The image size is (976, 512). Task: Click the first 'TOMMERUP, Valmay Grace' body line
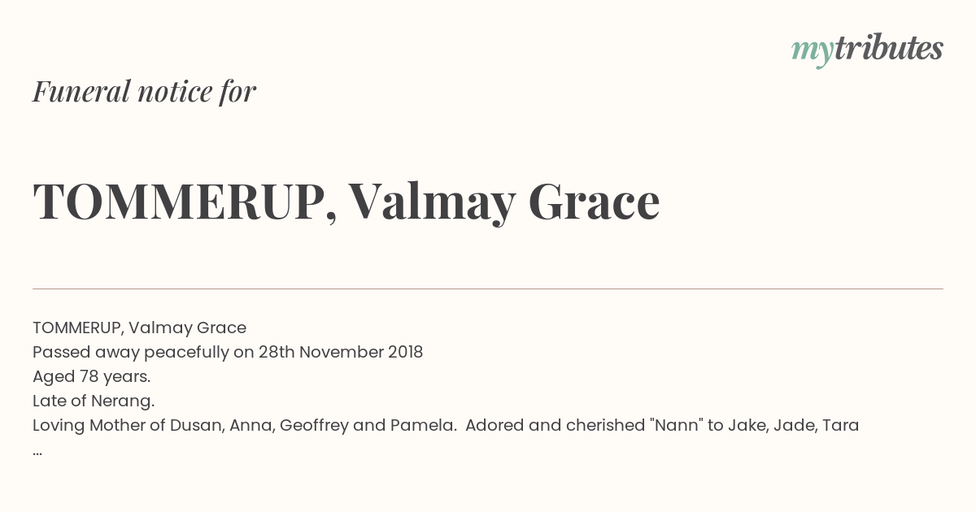[139, 328]
